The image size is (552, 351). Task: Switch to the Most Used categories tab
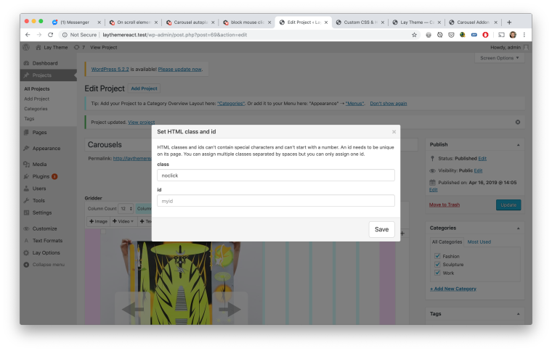(x=478, y=241)
